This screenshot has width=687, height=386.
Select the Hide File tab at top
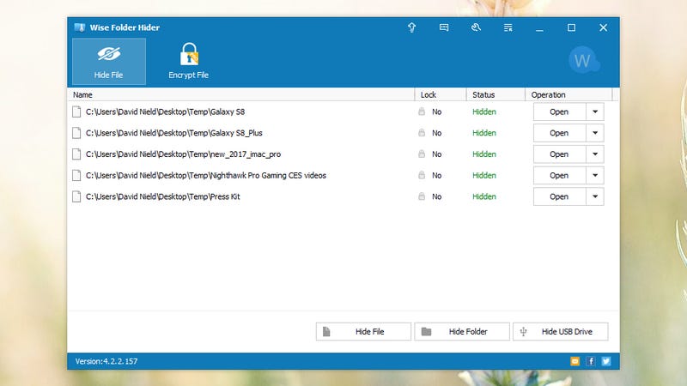point(109,61)
